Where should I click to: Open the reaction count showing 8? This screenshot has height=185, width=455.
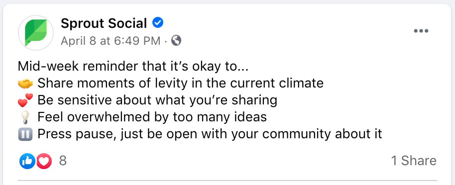(x=63, y=161)
